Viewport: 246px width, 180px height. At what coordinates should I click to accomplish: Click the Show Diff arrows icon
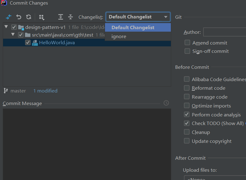click(9, 17)
